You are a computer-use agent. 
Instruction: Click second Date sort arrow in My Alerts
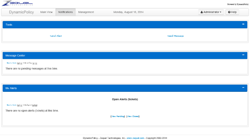coord(21,105)
